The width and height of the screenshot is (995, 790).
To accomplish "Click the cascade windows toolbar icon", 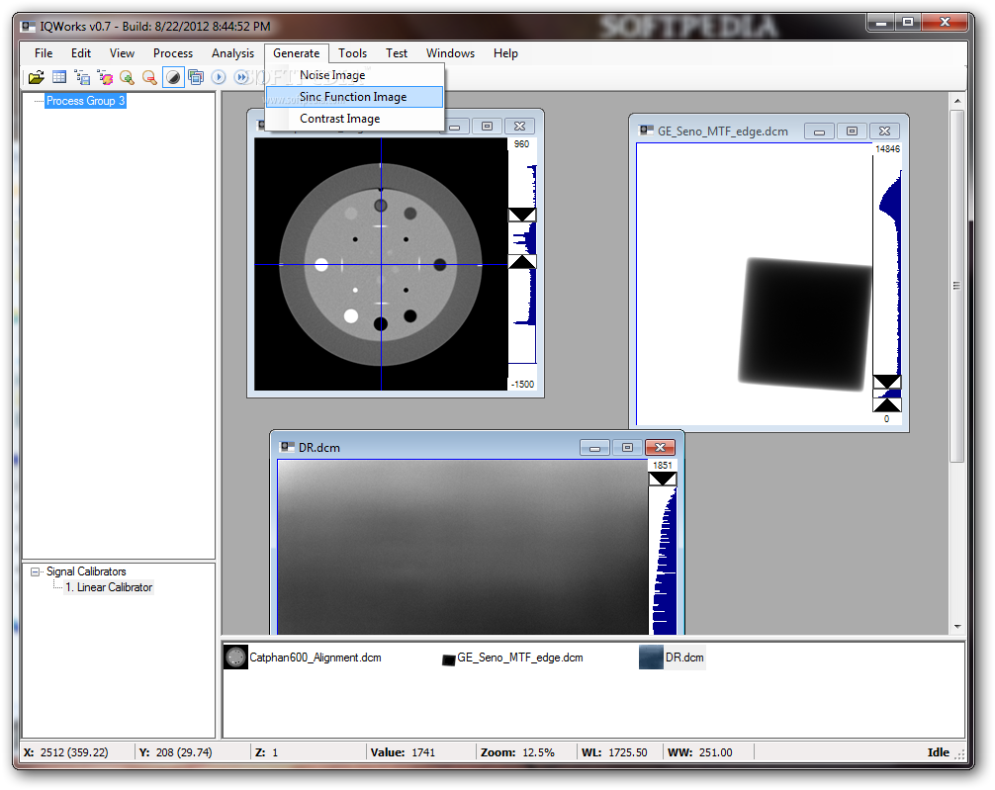I will [x=196, y=77].
